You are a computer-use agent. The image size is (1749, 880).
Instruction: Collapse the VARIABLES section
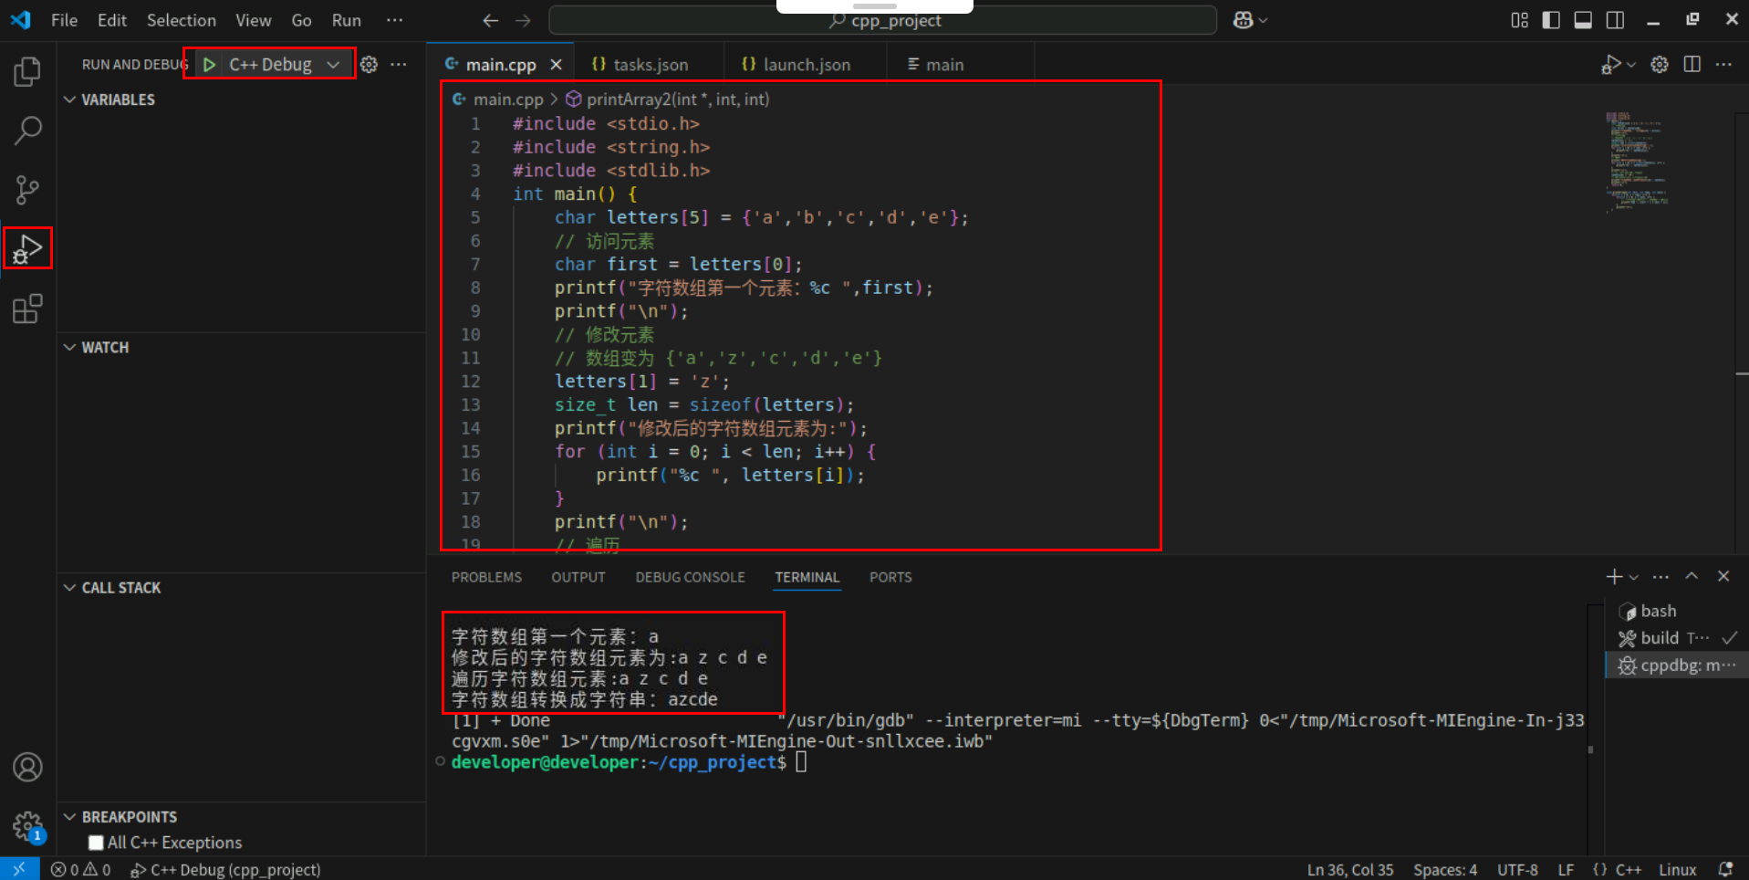[70, 100]
